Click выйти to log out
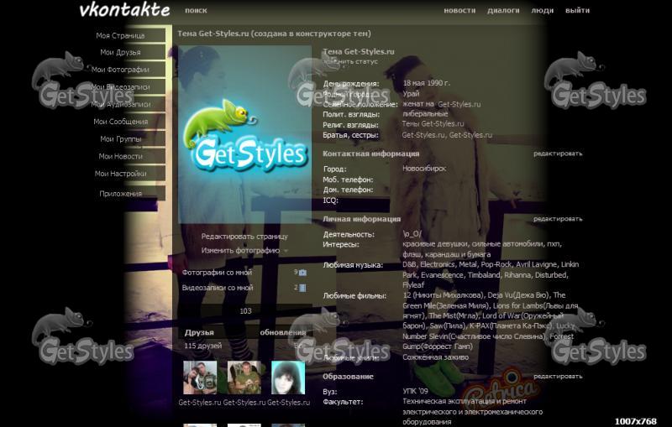Viewport: 672px width, 427px height. 577,10
